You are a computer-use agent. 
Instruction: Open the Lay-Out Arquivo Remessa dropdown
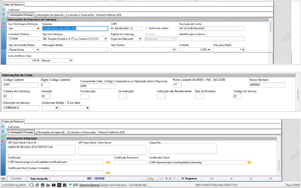(38, 29)
